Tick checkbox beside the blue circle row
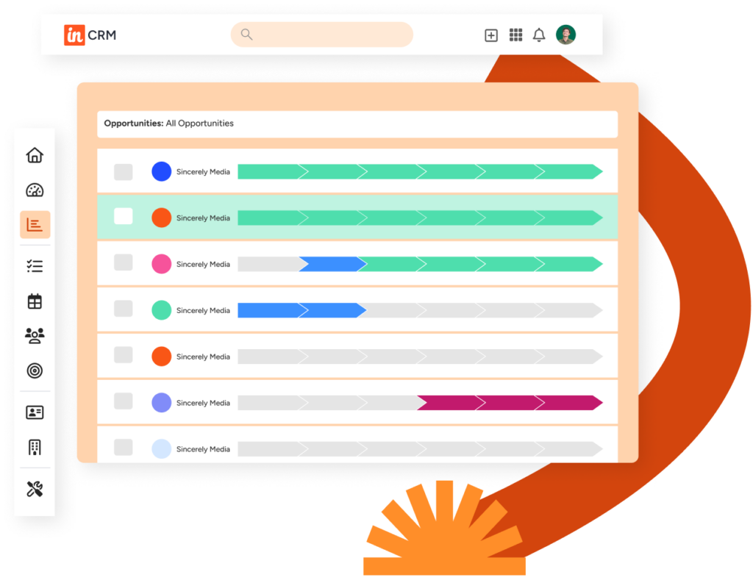Viewport: 753px width, 580px height. pos(124,172)
